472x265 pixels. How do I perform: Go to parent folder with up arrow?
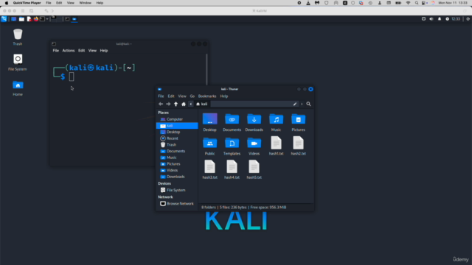click(176, 104)
